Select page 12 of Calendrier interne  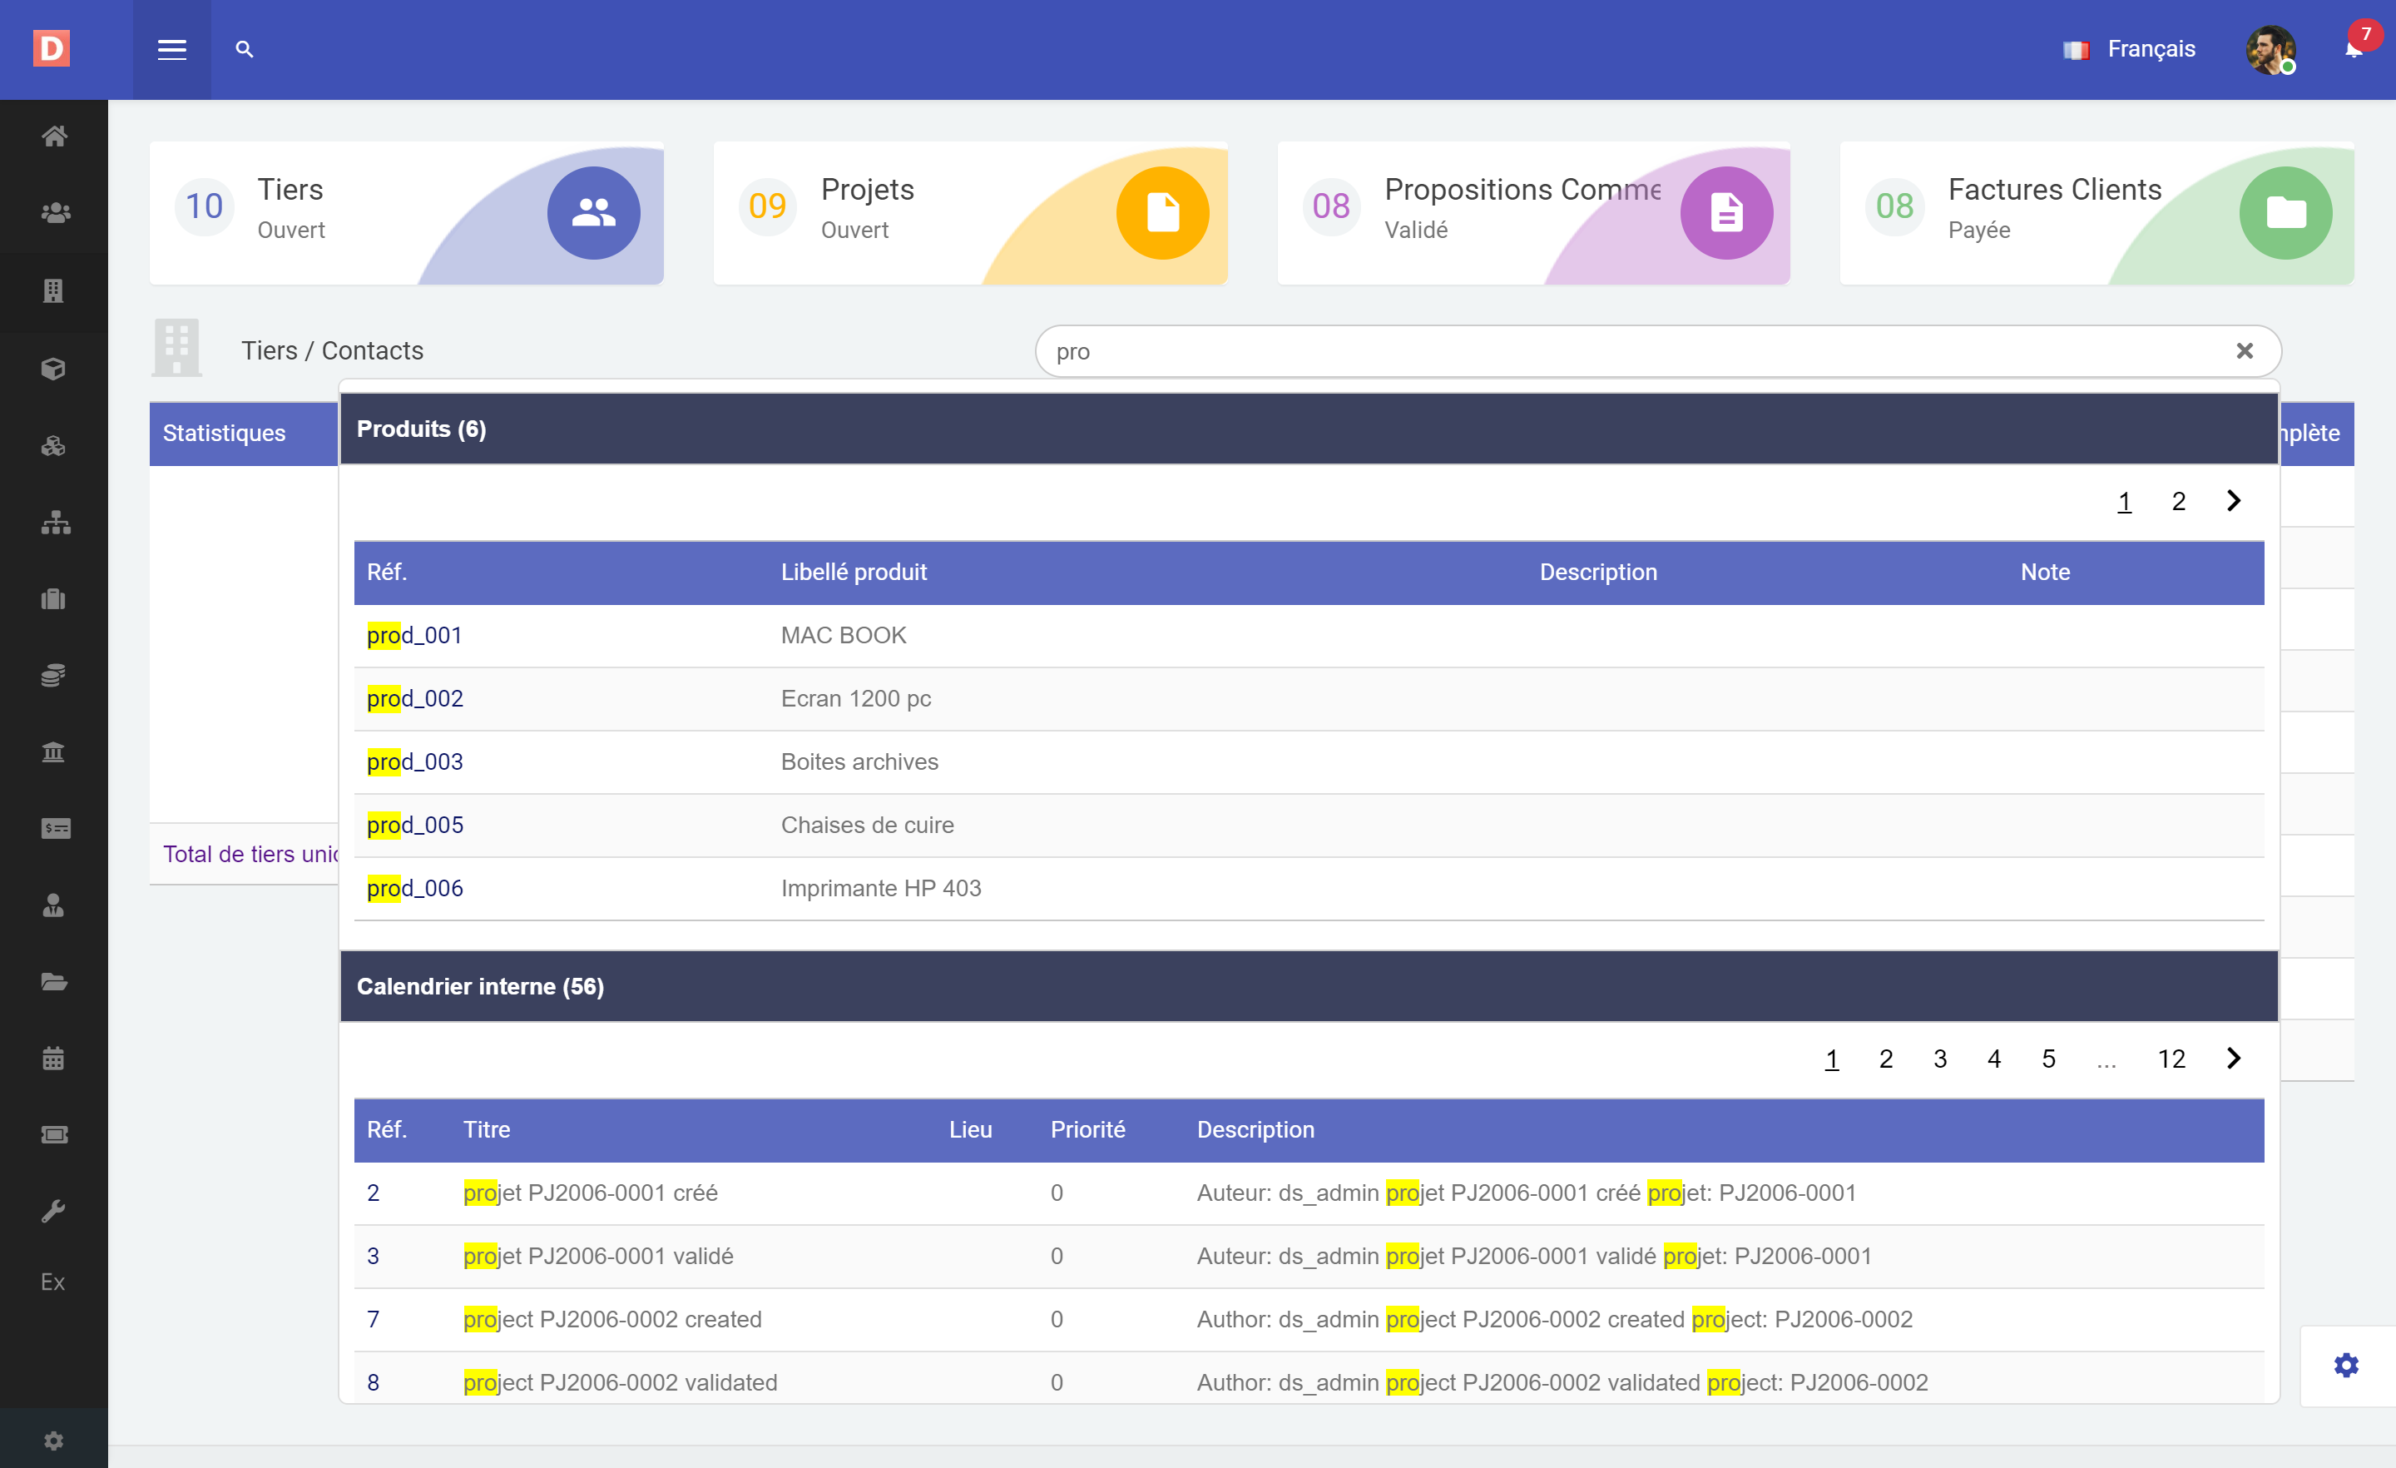coord(2171,1059)
